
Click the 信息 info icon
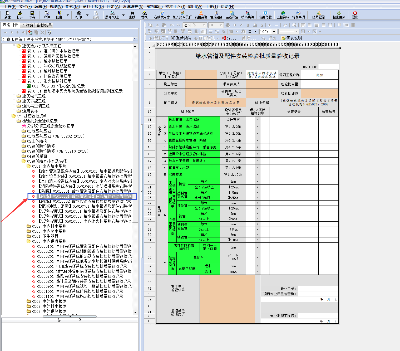coord(59,15)
